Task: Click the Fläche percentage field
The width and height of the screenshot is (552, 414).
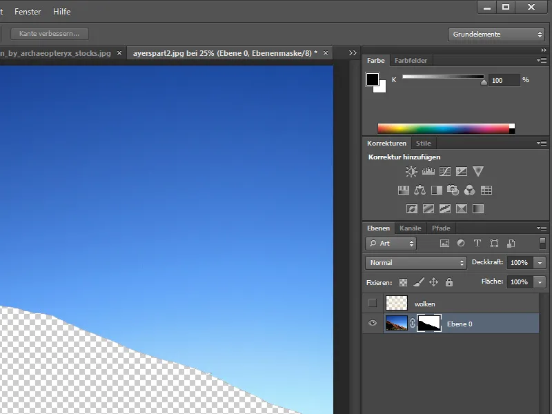Action: coord(520,282)
